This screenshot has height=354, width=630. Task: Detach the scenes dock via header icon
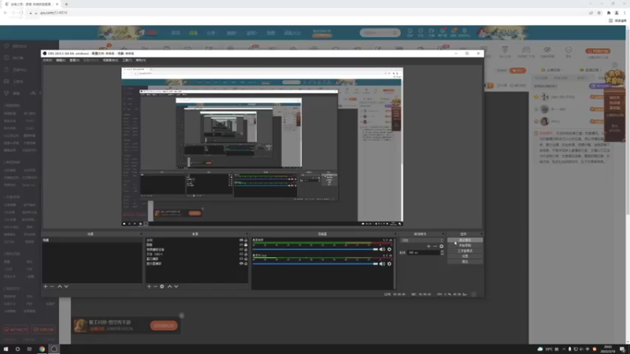[x=141, y=234]
